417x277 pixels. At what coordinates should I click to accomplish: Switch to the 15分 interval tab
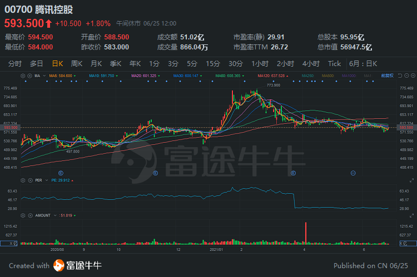coord(213,64)
